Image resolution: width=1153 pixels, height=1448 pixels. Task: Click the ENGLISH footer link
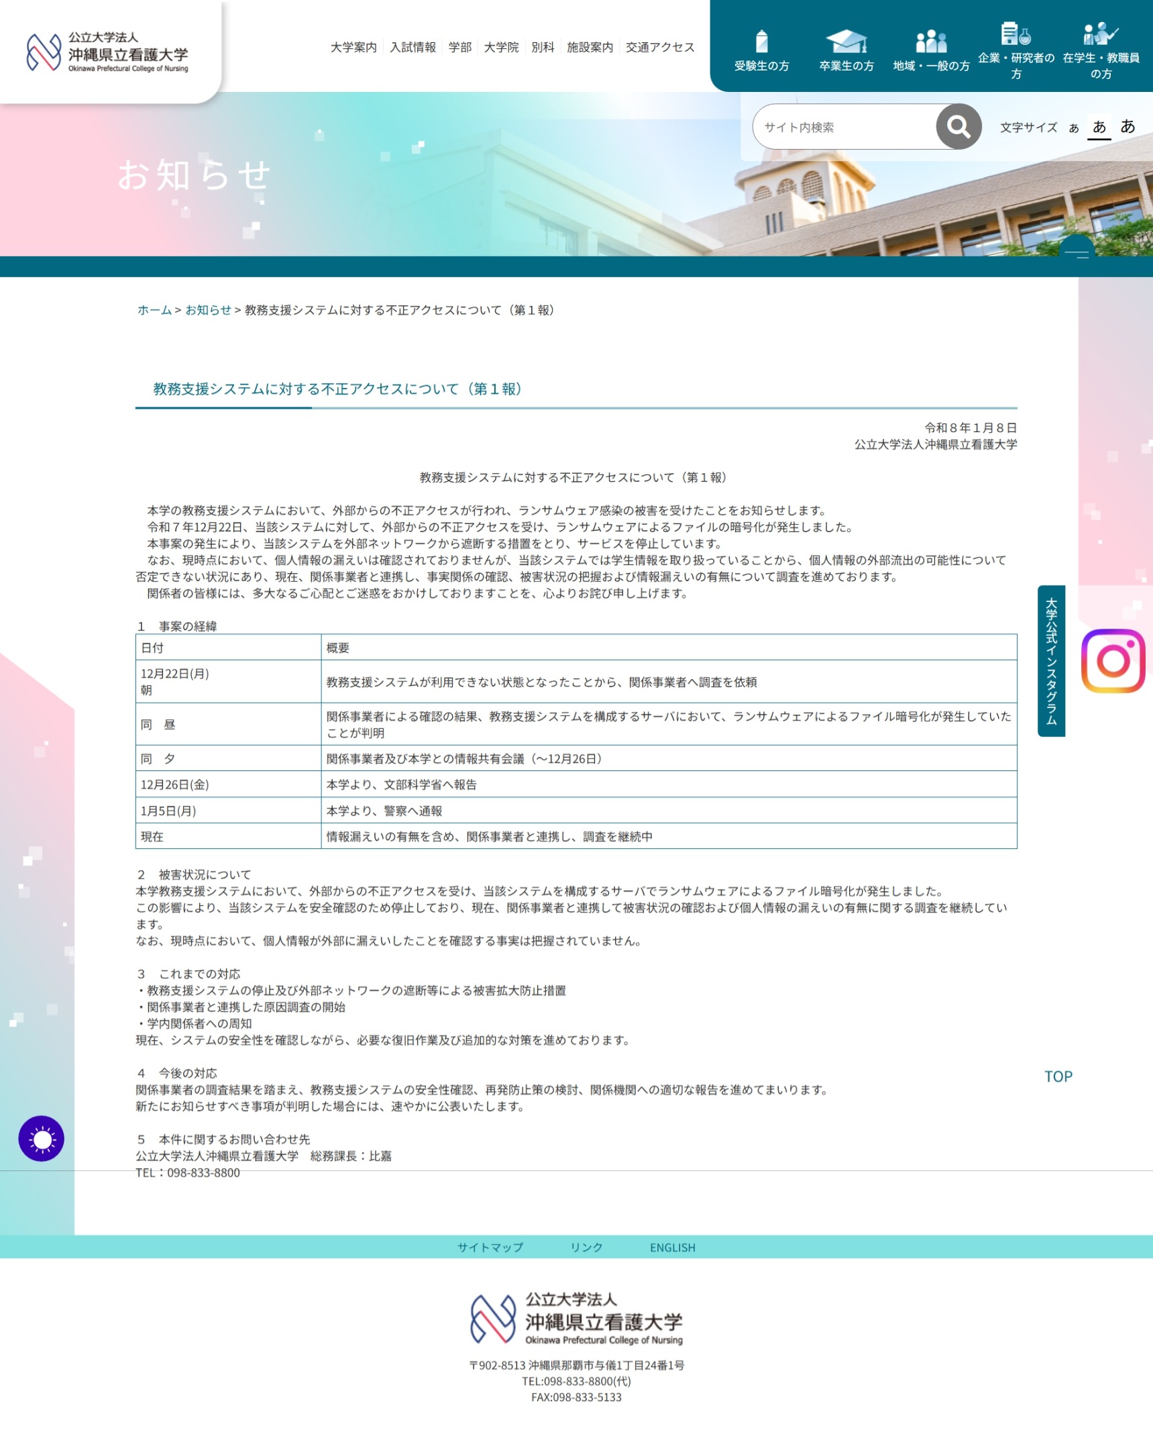point(671,1247)
